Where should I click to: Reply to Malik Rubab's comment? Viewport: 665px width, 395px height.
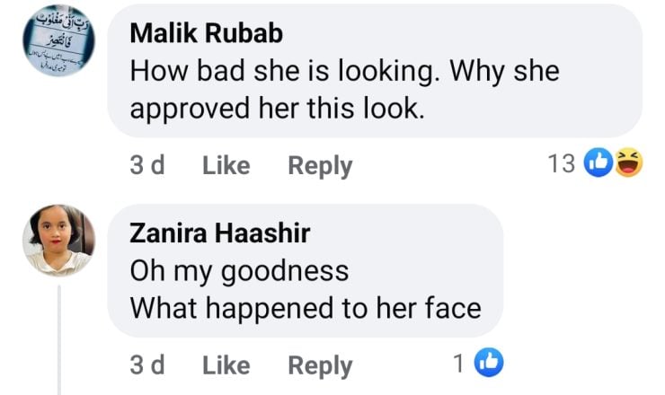coord(319,165)
